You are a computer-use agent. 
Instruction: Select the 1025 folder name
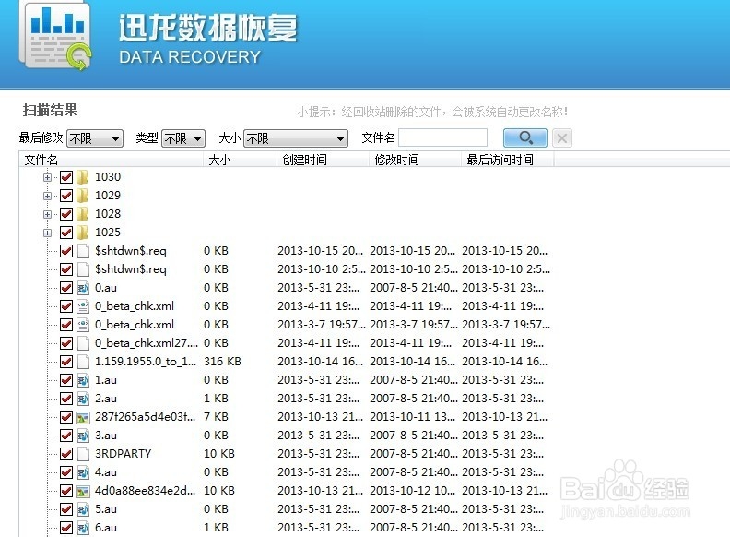click(x=108, y=233)
